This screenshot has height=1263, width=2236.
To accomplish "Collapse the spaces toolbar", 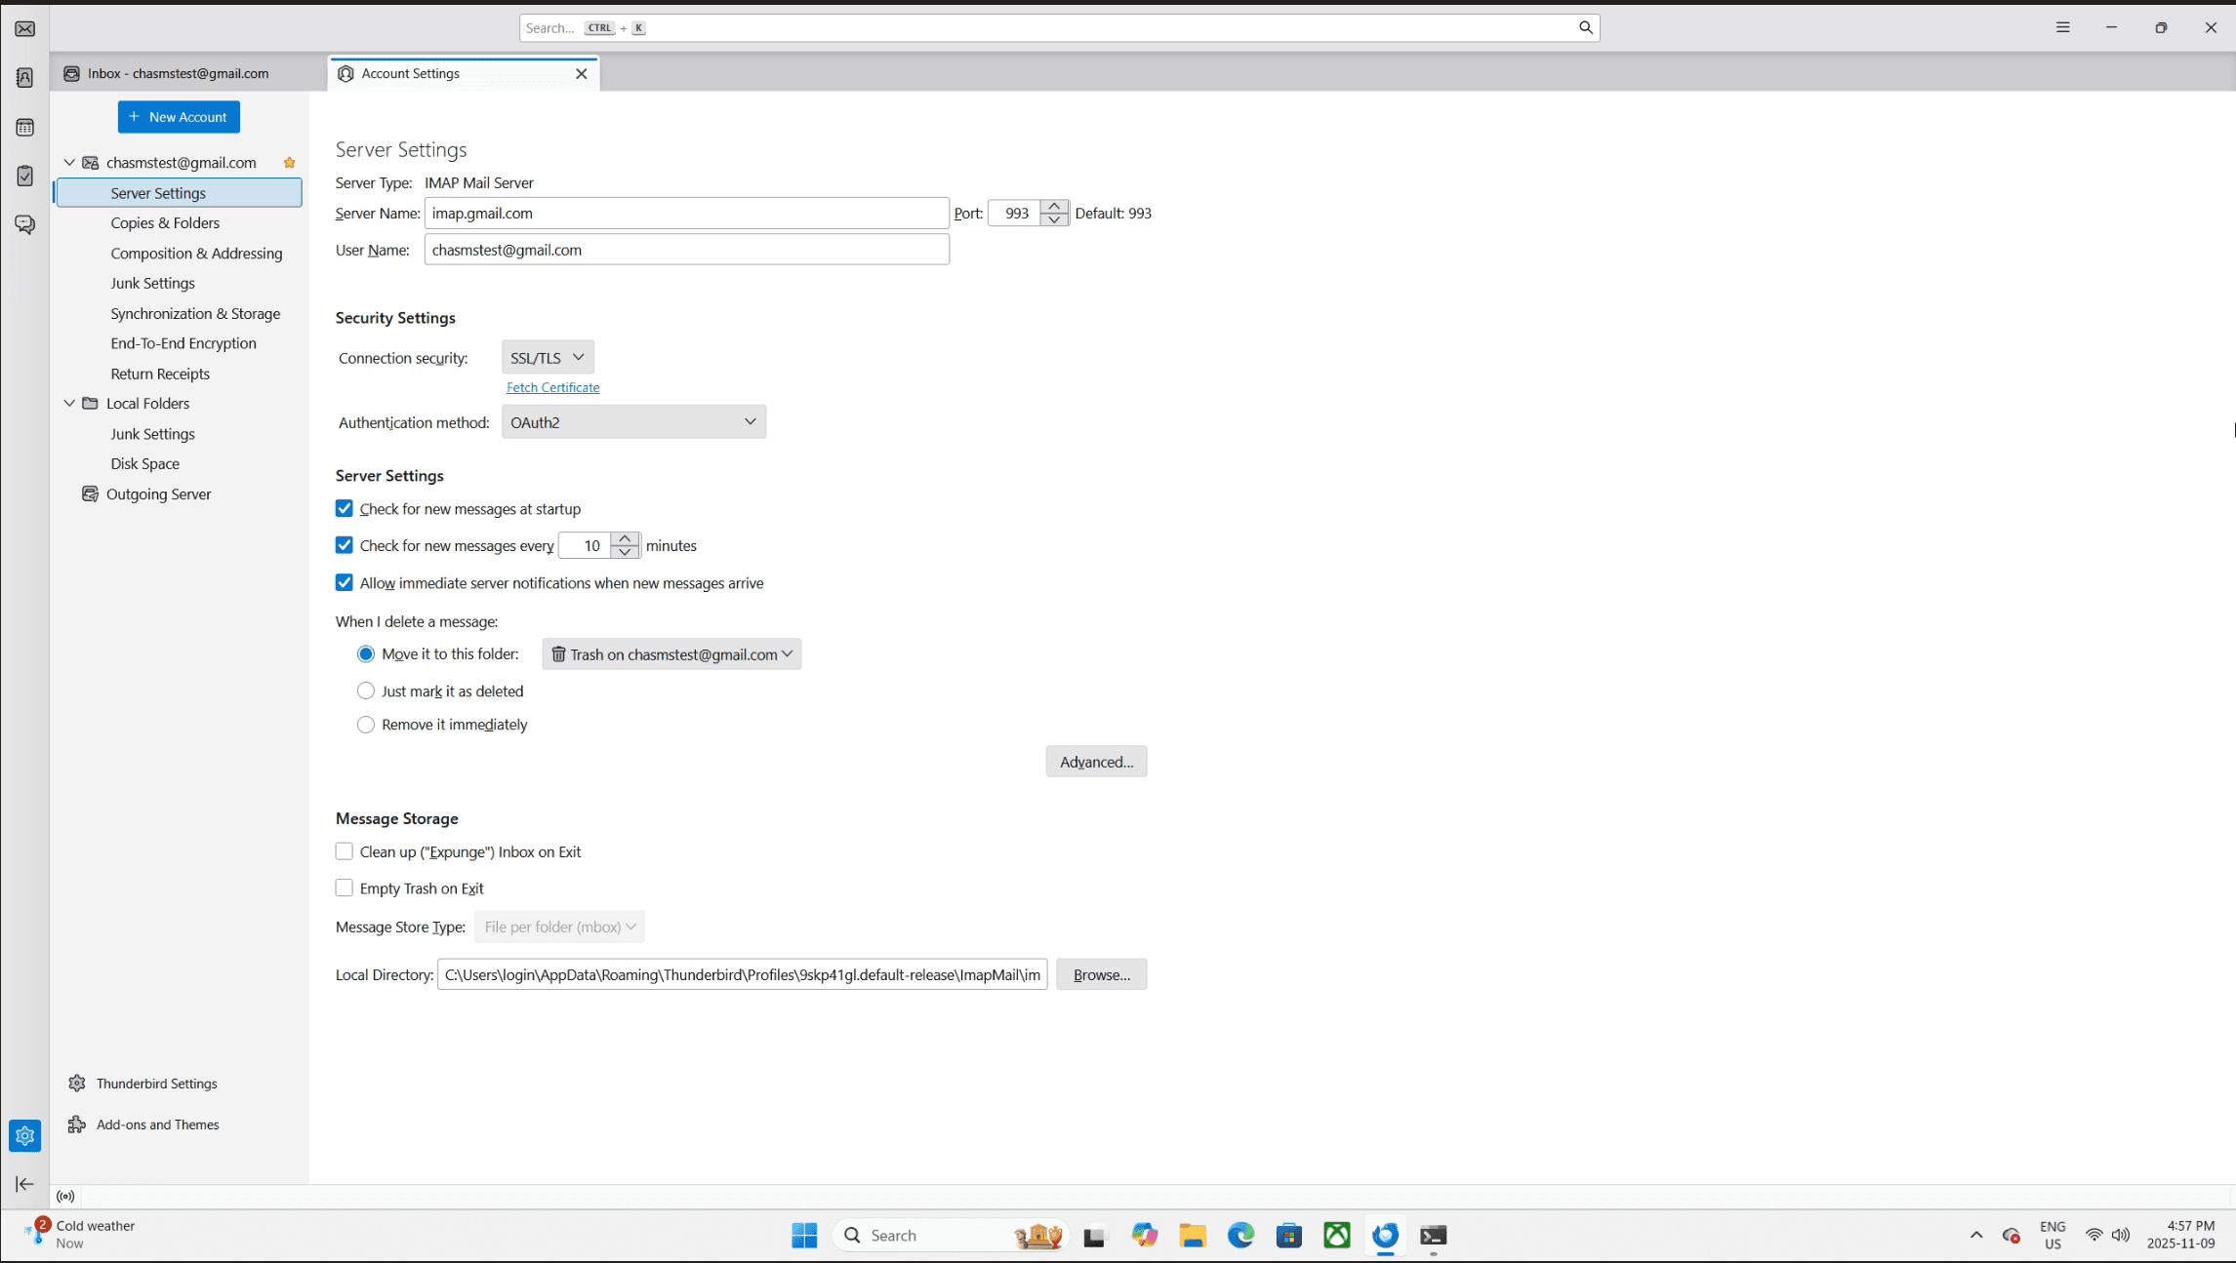I will (24, 1184).
